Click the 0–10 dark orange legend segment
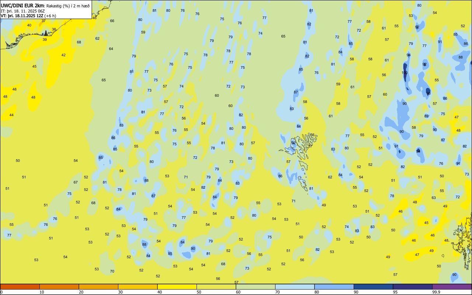 coord(20,287)
